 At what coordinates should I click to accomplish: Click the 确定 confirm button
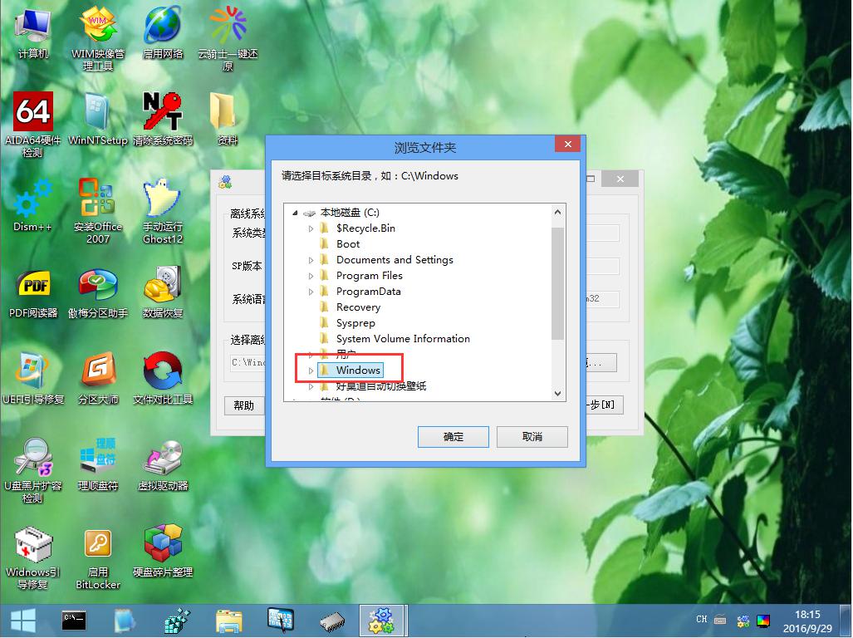pyautogui.click(x=453, y=436)
